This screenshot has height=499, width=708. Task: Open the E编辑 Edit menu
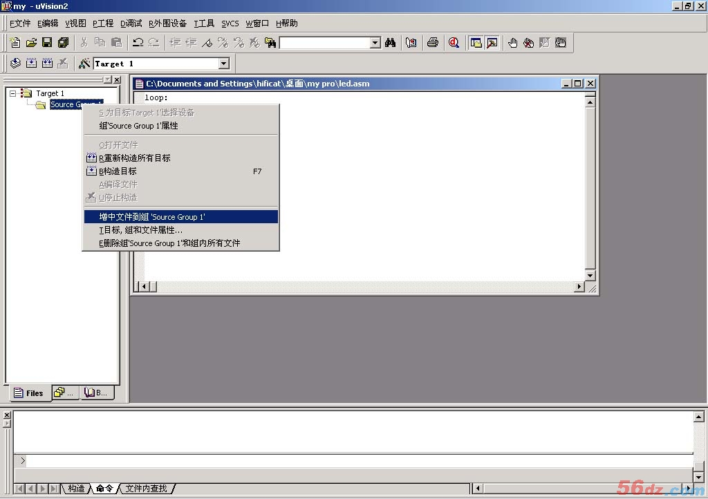coord(48,23)
